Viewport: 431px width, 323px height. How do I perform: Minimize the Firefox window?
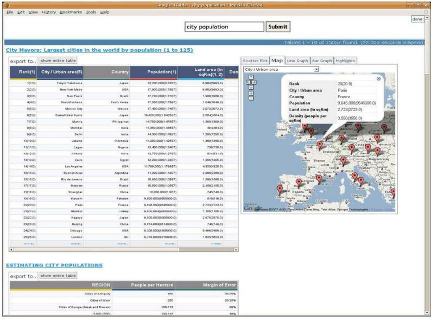[410, 5]
